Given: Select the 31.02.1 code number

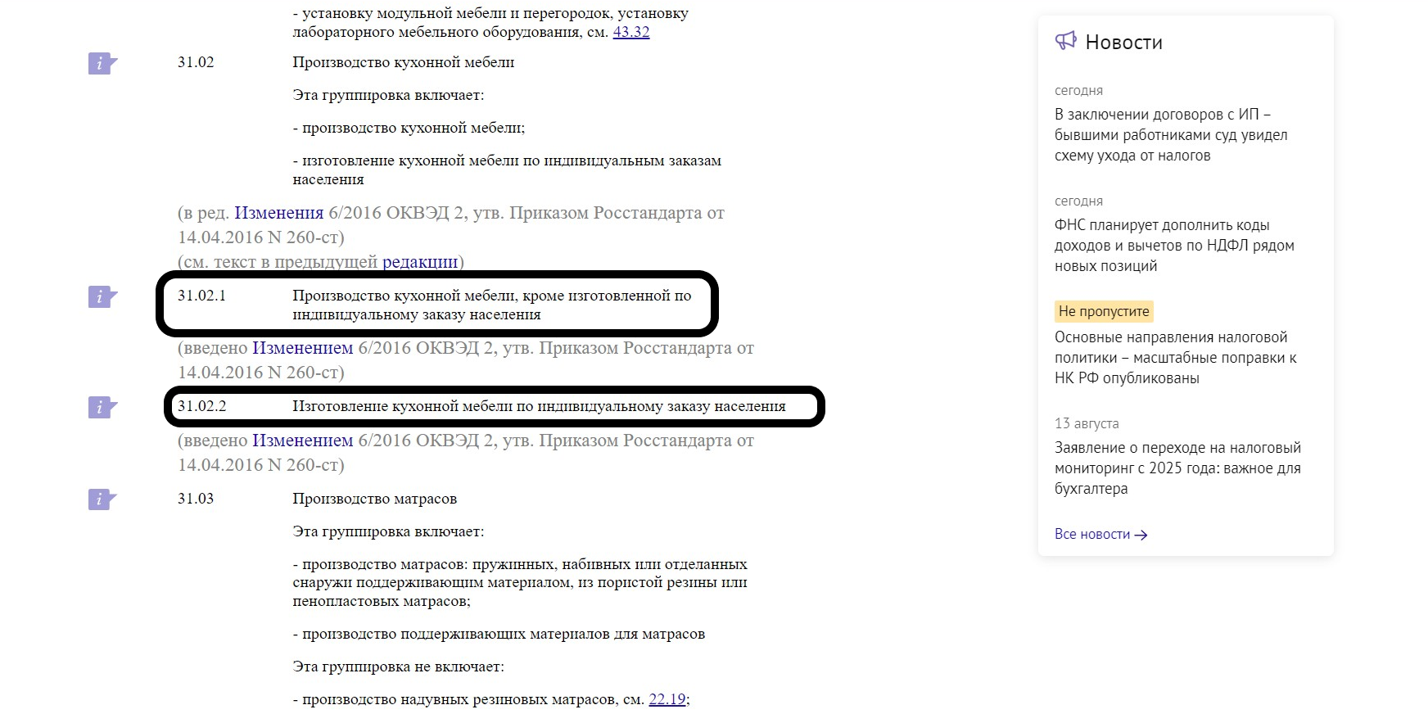Looking at the screenshot, I should (201, 296).
